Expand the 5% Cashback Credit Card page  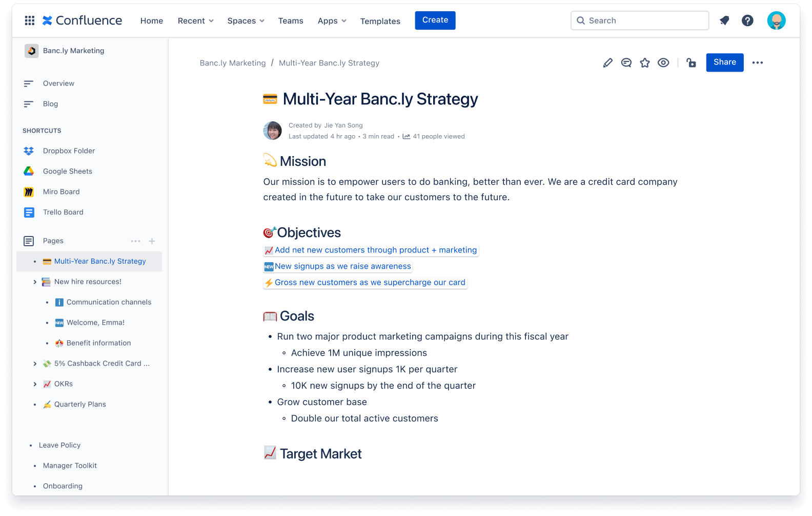(35, 364)
